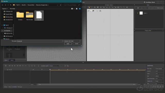Screen dimensions: 165x93
Task: Open 2D Window Too quick access item
Action: click(8, 11)
